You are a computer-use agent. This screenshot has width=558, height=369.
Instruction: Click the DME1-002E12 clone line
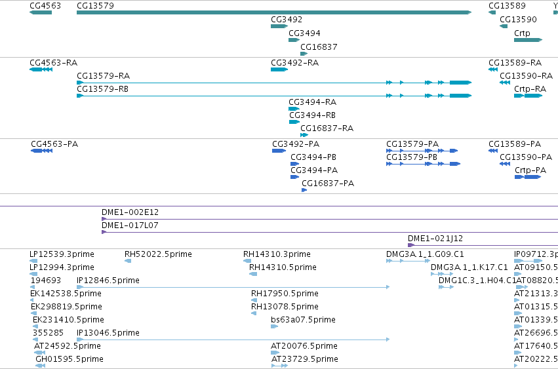[x=330, y=219]
